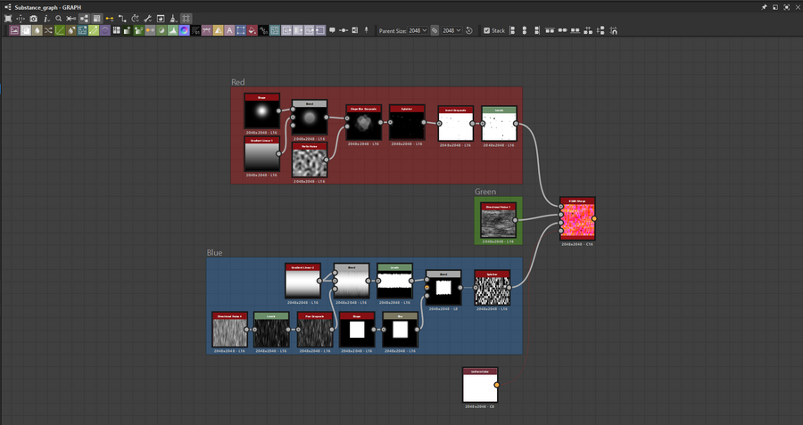Click the camera snapshot icon in the toolbar
Viewport: 803px width, 425px height.
tap(34, 18)
